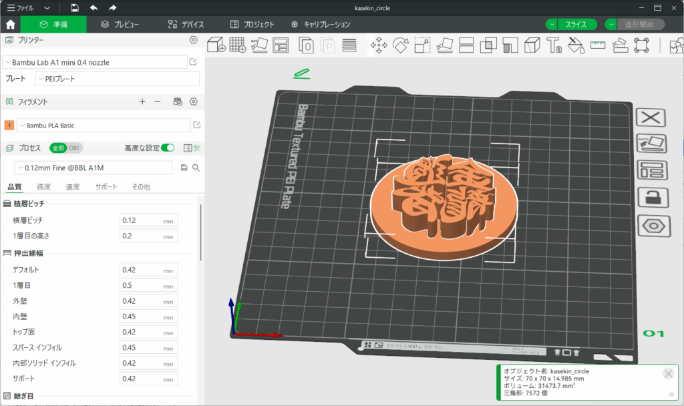Open the ファイル menu
The width and height of the screenshot is (684, 406).
(21, 8)
